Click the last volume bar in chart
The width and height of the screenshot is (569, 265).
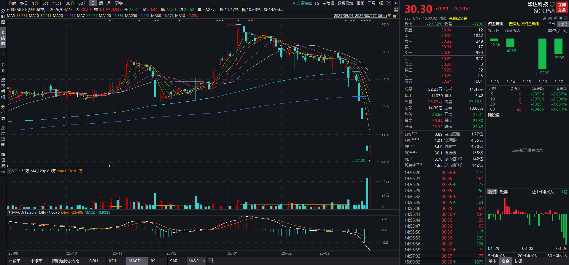point(370,192)
